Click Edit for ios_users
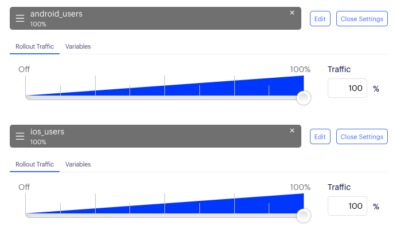The width and height of the screenshot is (397, 226). pyautogui.click(x=320, y=137)
